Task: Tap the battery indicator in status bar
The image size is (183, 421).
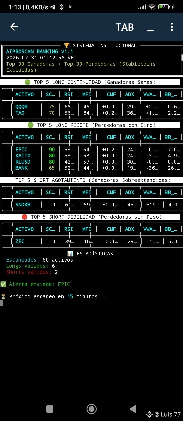Action: 164,7
